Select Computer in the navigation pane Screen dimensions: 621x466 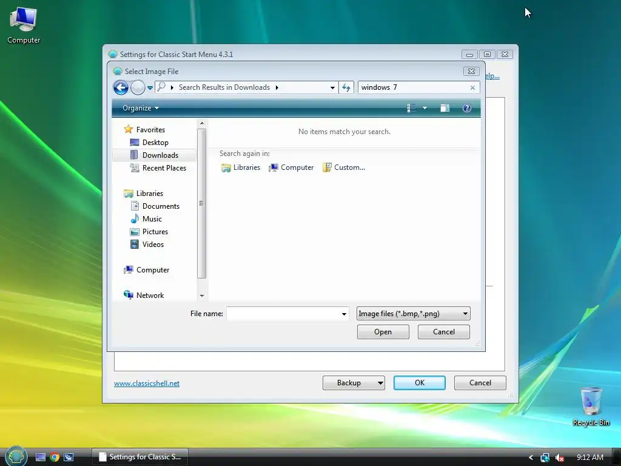pos(152,270)
